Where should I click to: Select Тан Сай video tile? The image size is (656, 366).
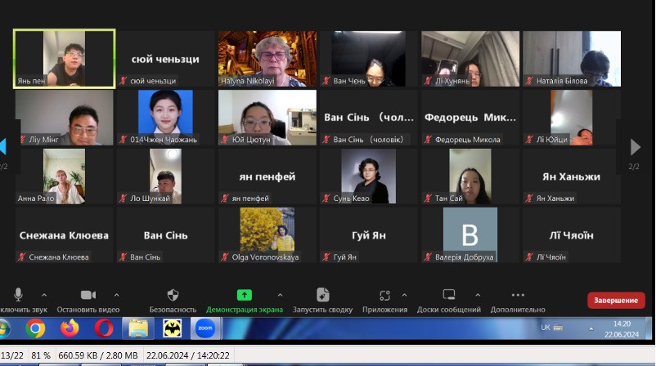470,176
